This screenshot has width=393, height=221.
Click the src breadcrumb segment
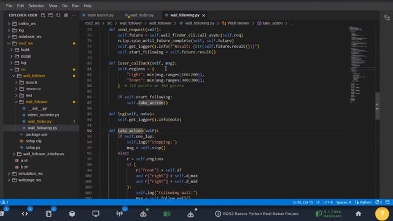point(109,23)
